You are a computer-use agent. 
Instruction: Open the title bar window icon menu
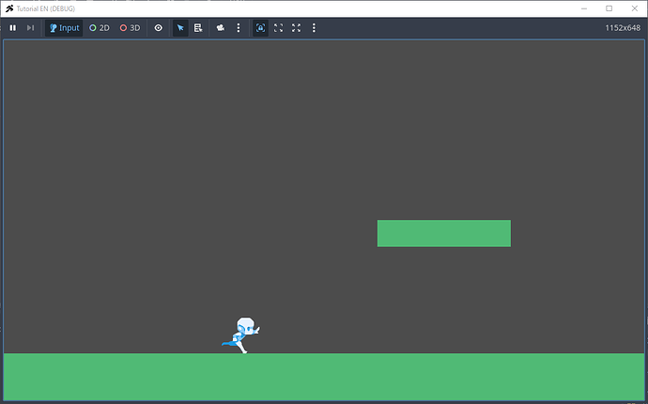(9, 8)
